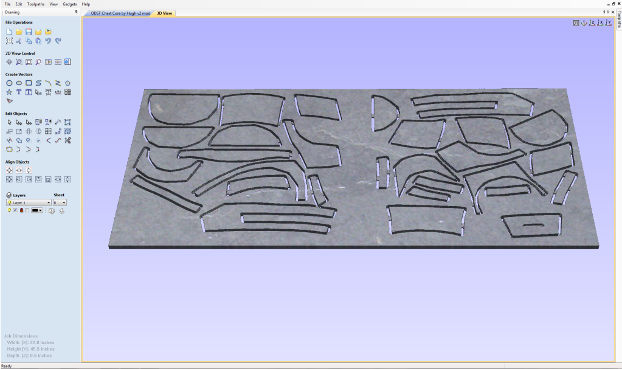
Task: Open the Layer 1 dropdown
Action: [x=29, y=203]
